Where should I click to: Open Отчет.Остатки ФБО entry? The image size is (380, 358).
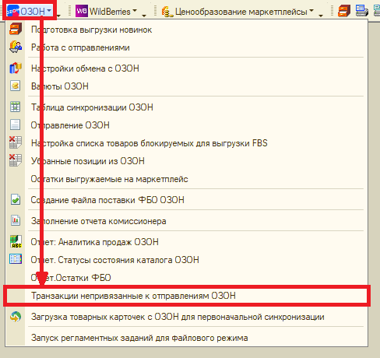pyautogui.click(x=71, y=278)
